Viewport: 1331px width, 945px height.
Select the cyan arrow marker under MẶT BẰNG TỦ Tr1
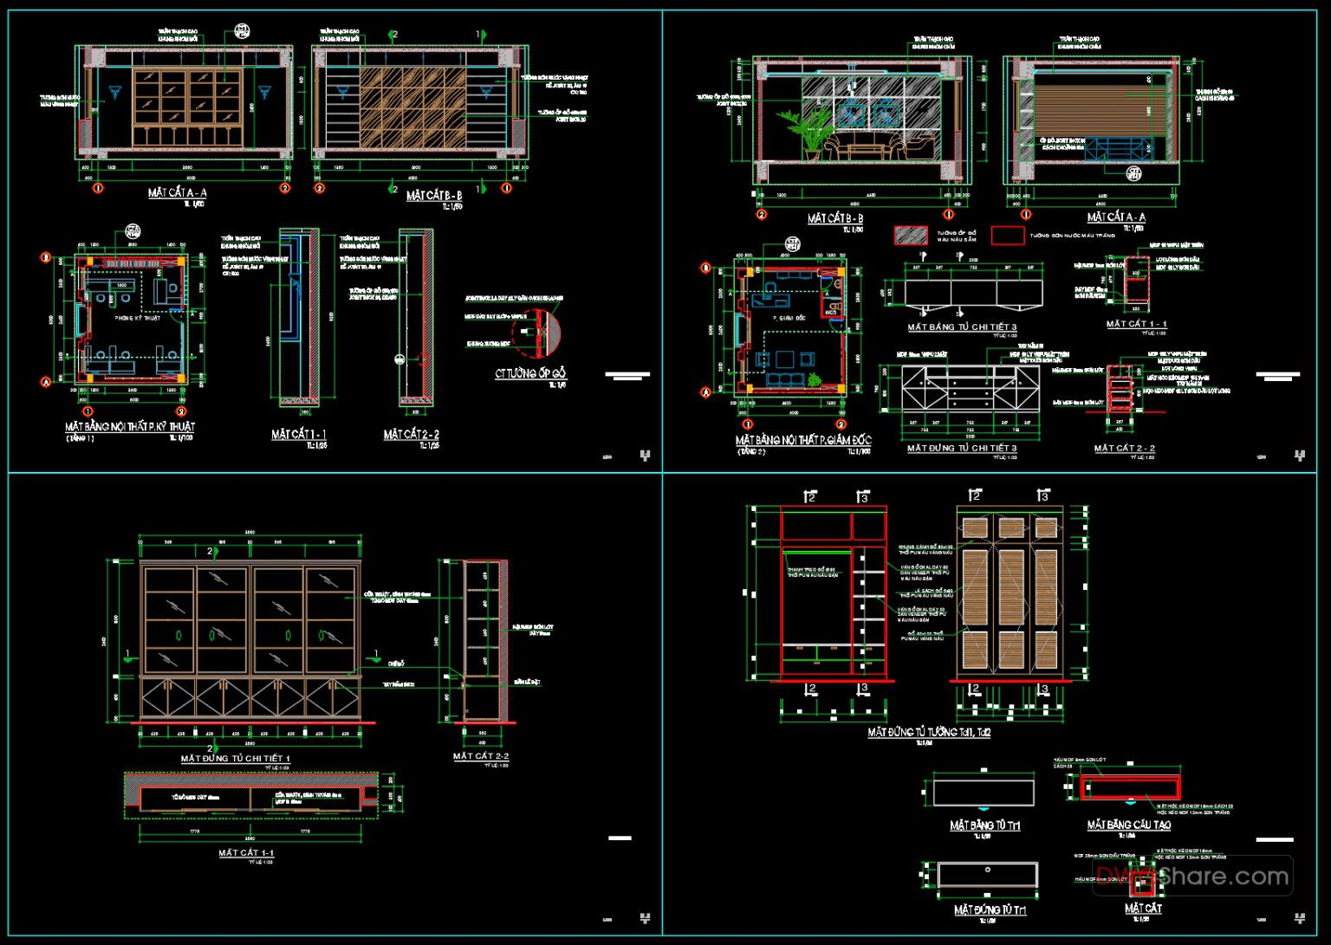(x=984, y=810)
